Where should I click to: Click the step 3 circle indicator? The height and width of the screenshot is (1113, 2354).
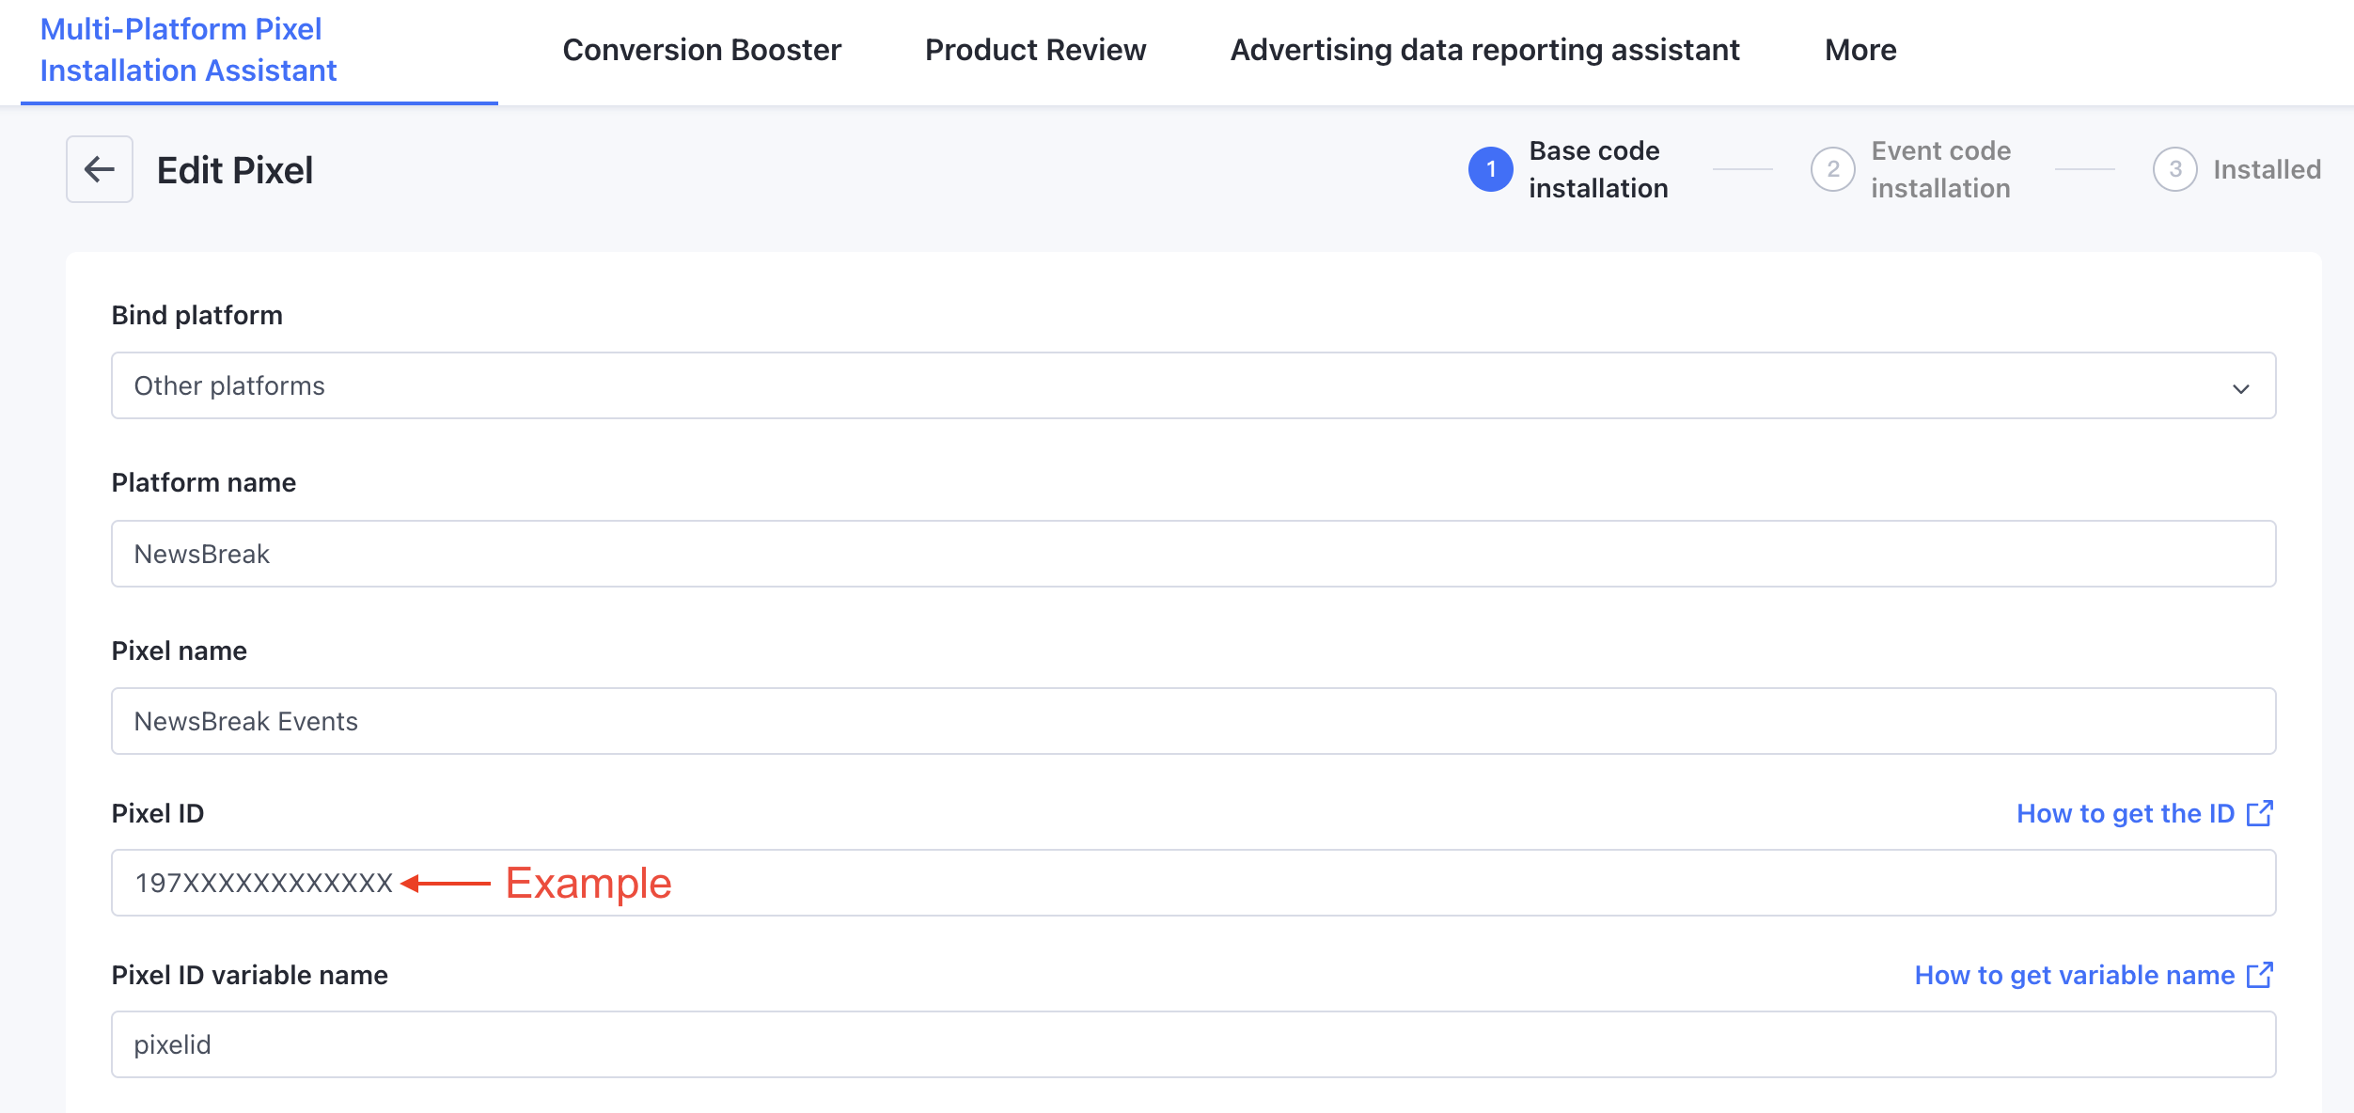pyautogui.click(x=2174, y=169)
